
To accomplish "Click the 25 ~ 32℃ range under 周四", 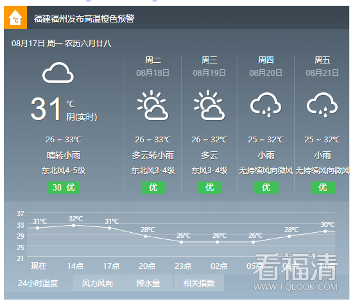I will point(266,140).
